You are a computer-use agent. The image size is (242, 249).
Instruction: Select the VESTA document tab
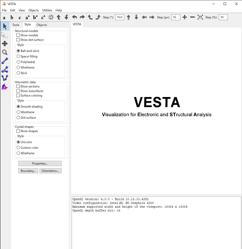point(77,24)
